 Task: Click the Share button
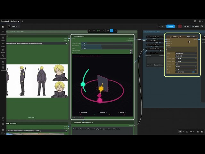tap(195, 26)
